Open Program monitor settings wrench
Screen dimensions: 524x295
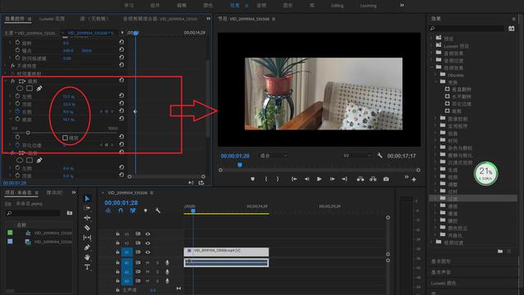pyautogui.click(x=380, y=156)
